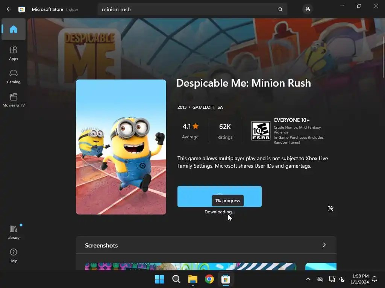This screenshot has width=385, height=288.
Task: Click the ESRB Everyone 10+ badge
Action: click(261, 131)
